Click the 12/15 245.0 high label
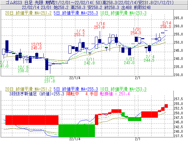The width and height of the screenshot is (188, 143). pyautogui.click(x=36, y=46)
